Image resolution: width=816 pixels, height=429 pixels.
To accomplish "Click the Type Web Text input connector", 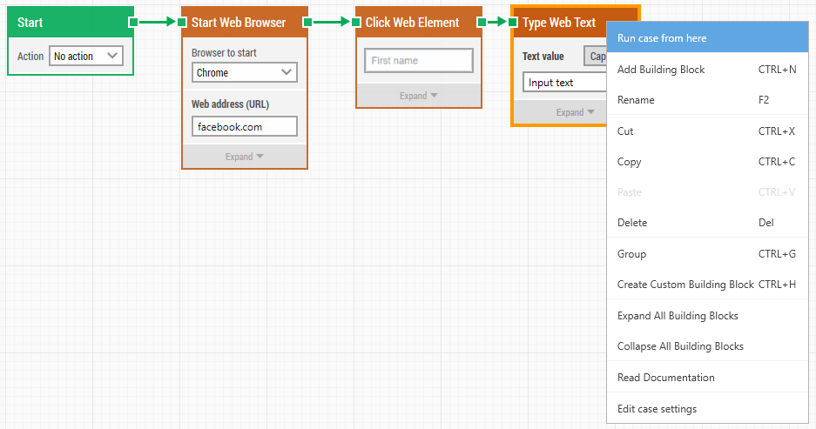I will pos(513,22).
